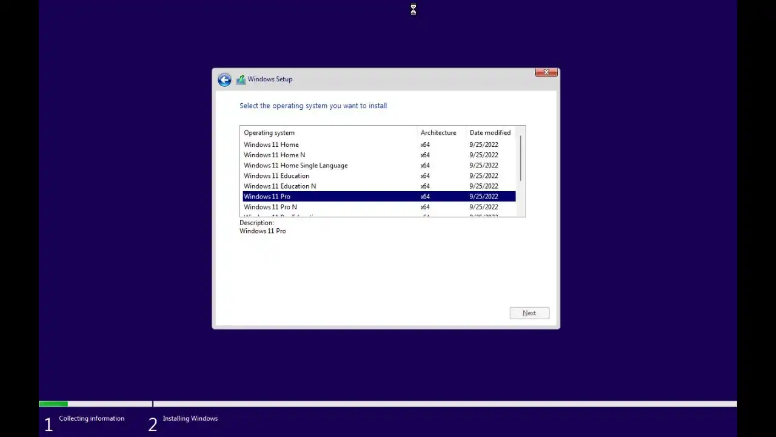The image size is (776, 437).
Task: Choose Windows 11 Home Single Language
Action: click(379, 165)
